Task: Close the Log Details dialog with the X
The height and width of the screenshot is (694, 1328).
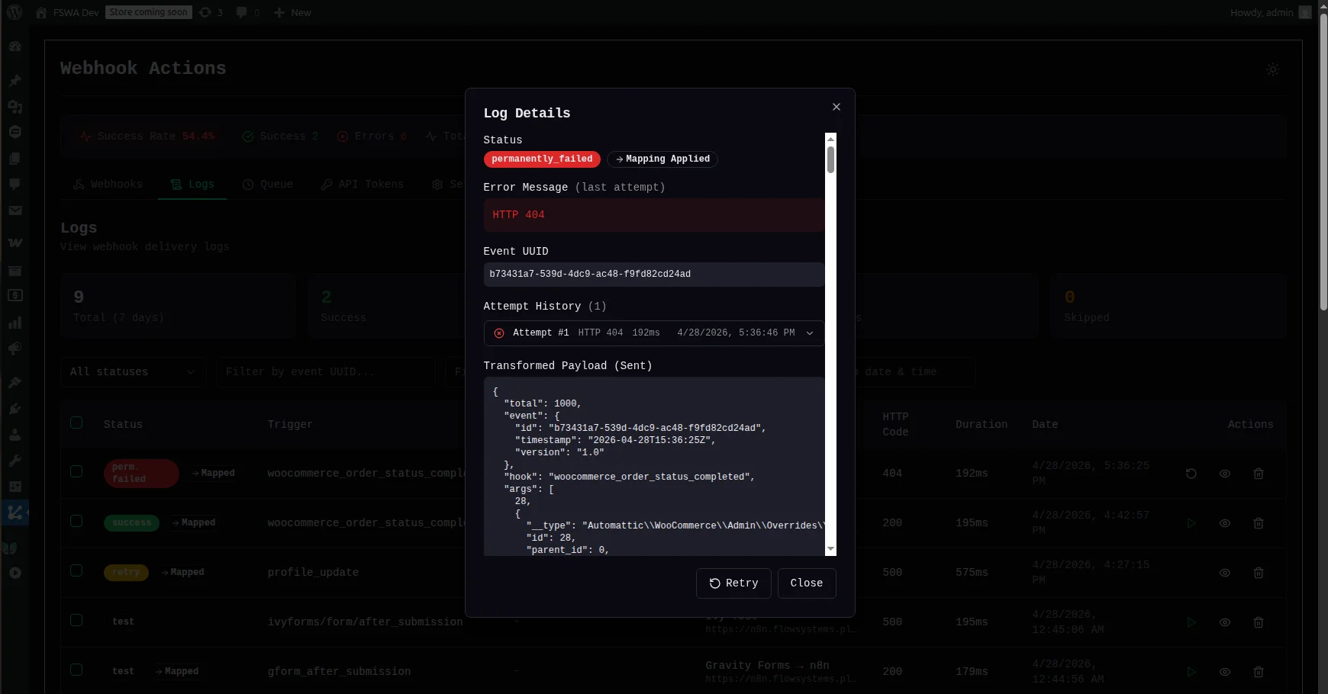Action: pyautogui.click(x=836, y=107)
